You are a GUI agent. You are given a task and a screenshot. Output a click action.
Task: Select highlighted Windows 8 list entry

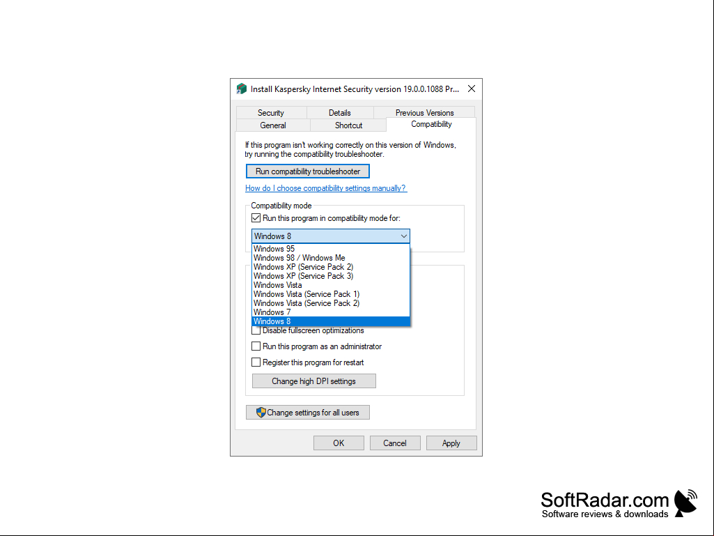point(331,321)
